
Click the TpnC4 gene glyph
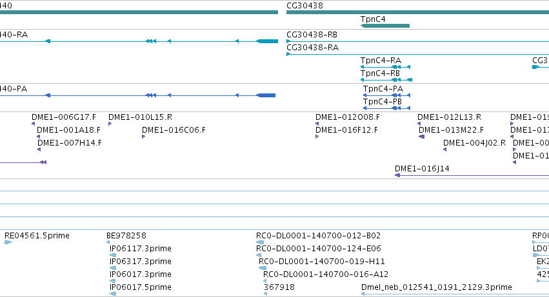click(x=384, y=26)
